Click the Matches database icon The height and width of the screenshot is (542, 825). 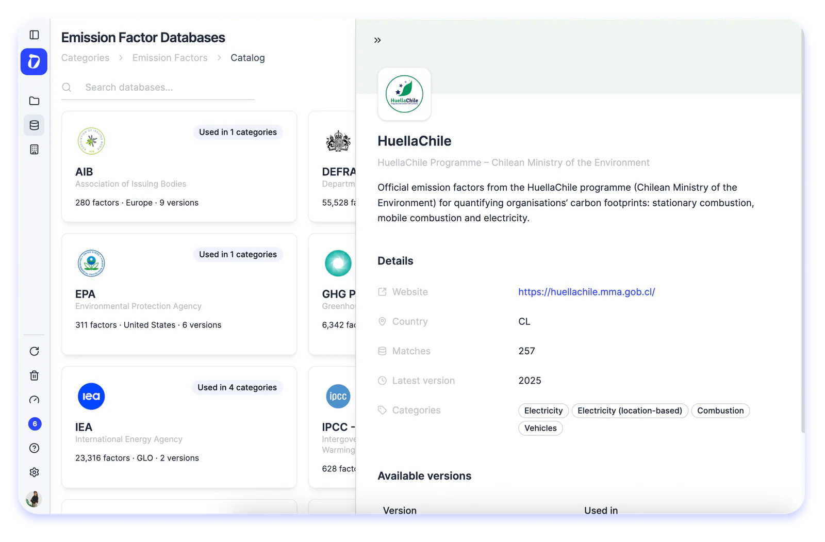pyautogui.click(x=382, y=351)
